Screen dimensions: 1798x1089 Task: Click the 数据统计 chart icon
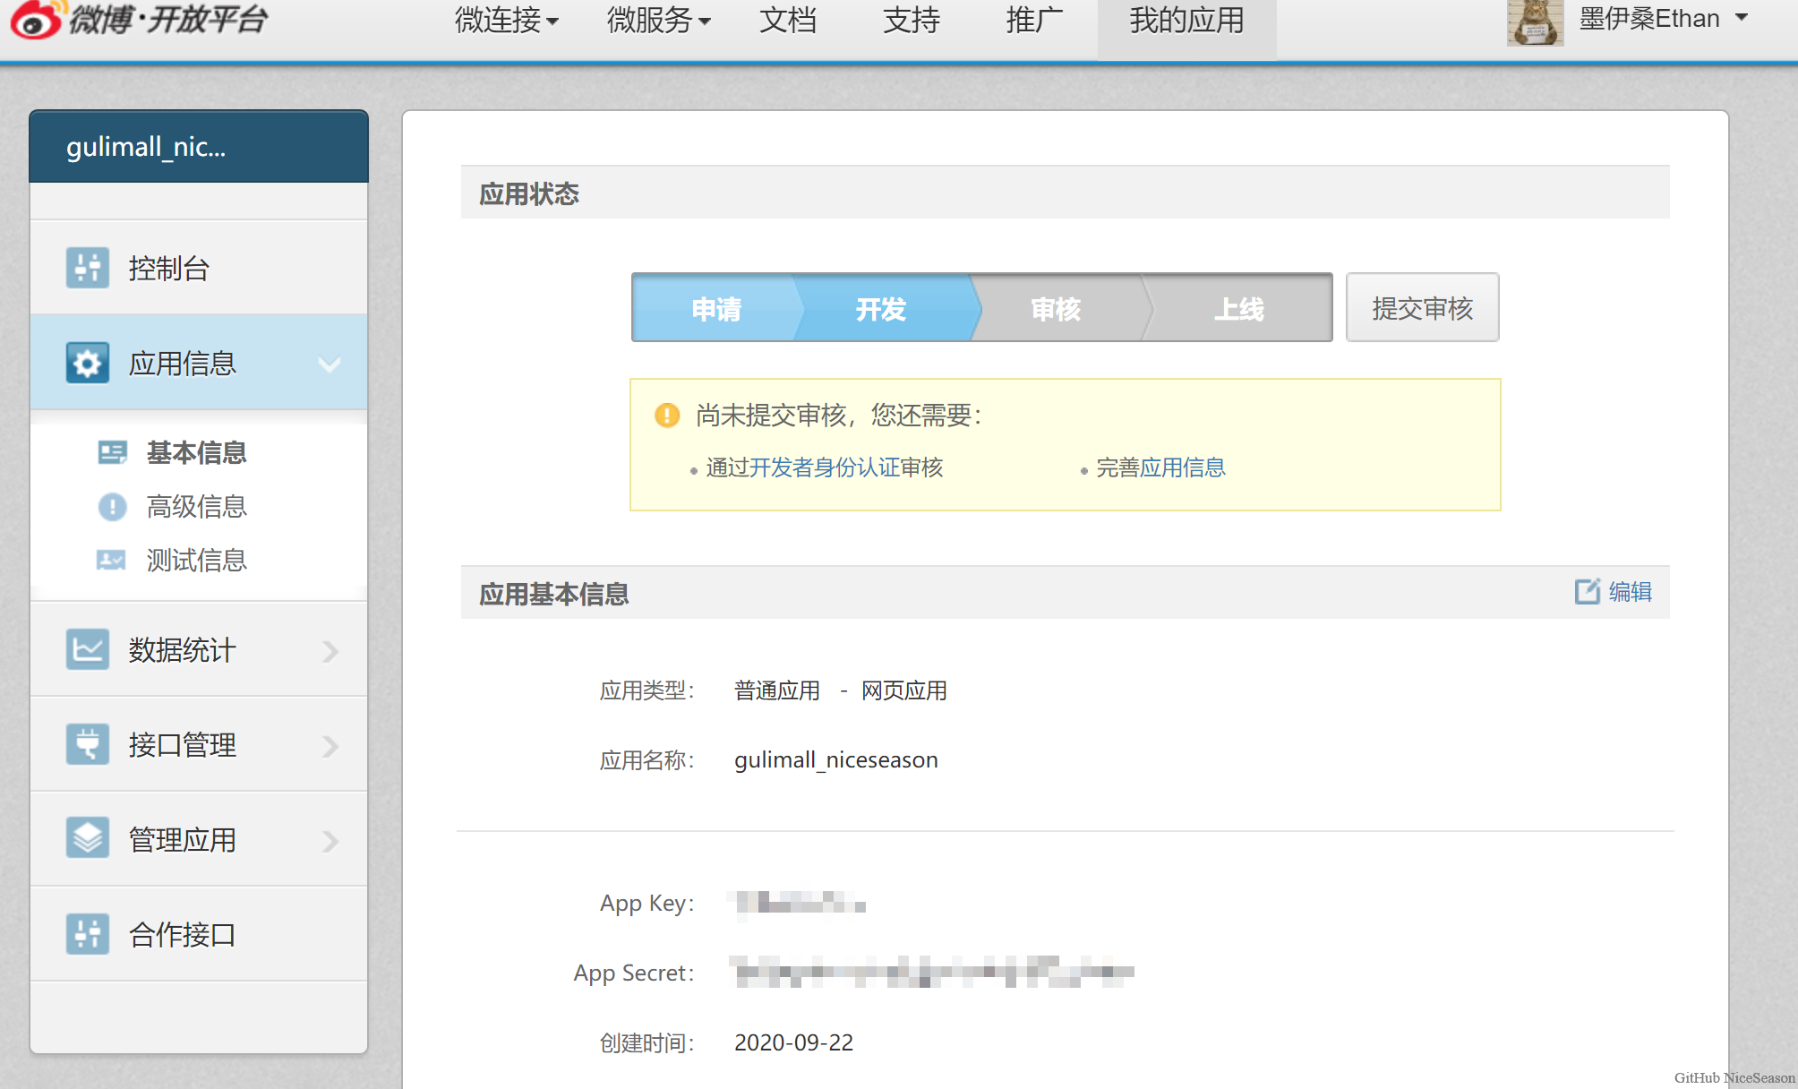pos(88,649)
